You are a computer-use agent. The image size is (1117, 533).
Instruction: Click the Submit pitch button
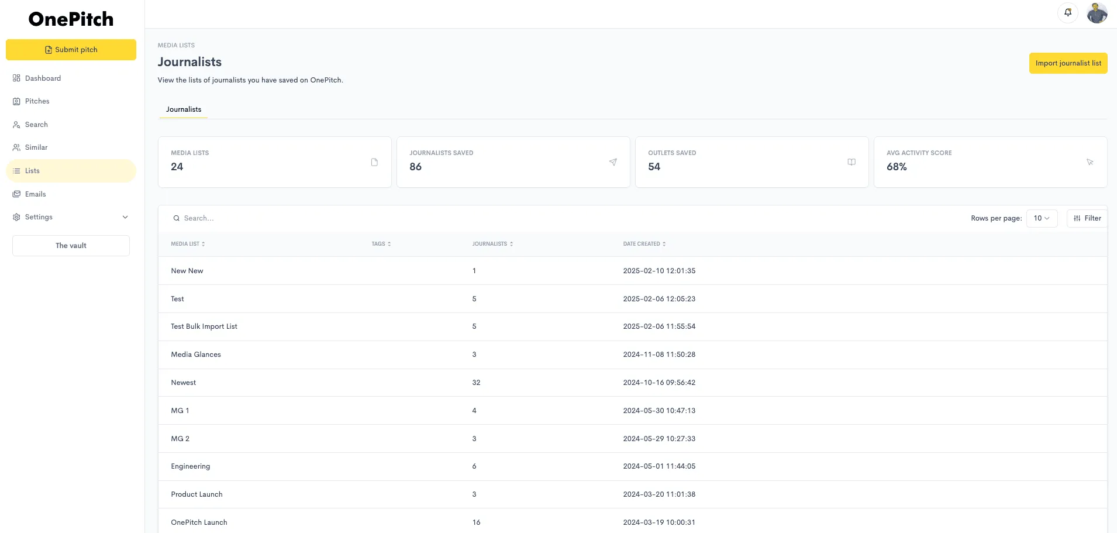[x=71, y=50]
